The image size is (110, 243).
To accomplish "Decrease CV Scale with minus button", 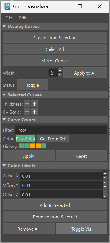I will click(27, 112).
